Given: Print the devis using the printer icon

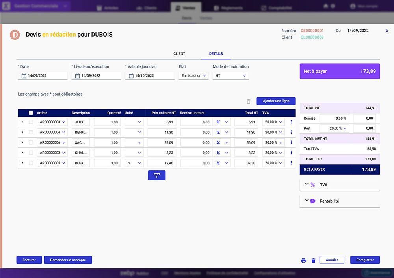Looking at the screenshot, I should point(303,260).
